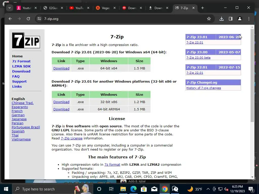The image size is (259, 194).
Task: Open the Chrome profile icon
Action: (240, 19)
